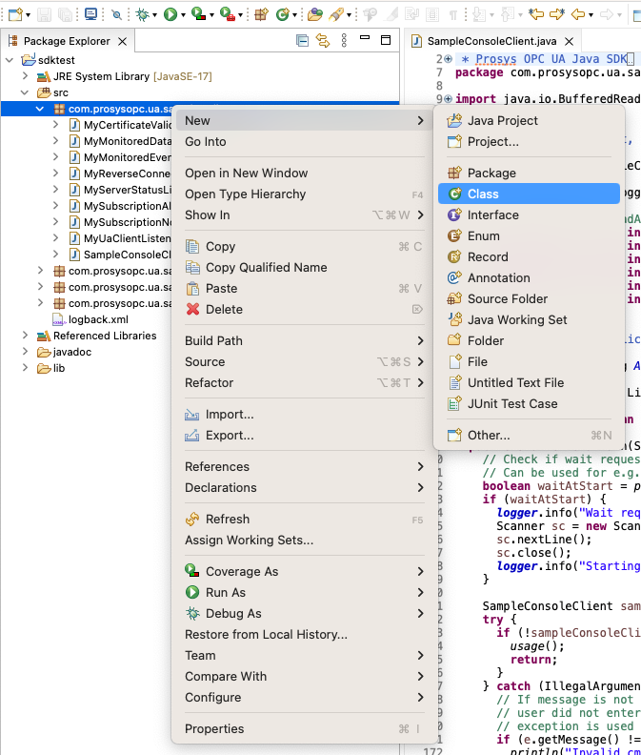Screen dimensions: 641x755
Task: Expand the Referenced Libraries node
Action: (26, 336)
